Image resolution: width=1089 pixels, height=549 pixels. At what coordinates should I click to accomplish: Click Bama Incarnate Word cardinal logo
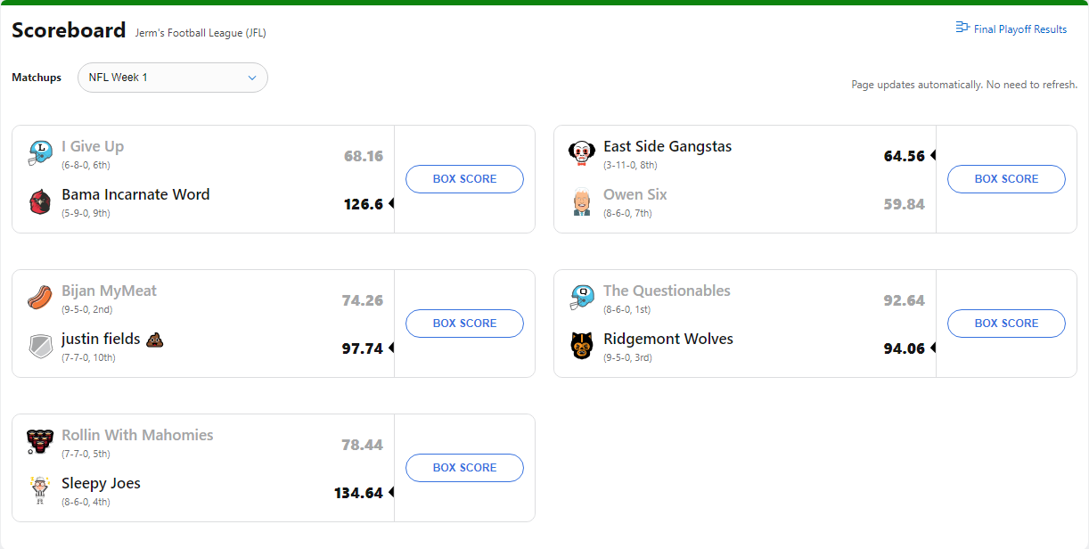coord(40,201)
